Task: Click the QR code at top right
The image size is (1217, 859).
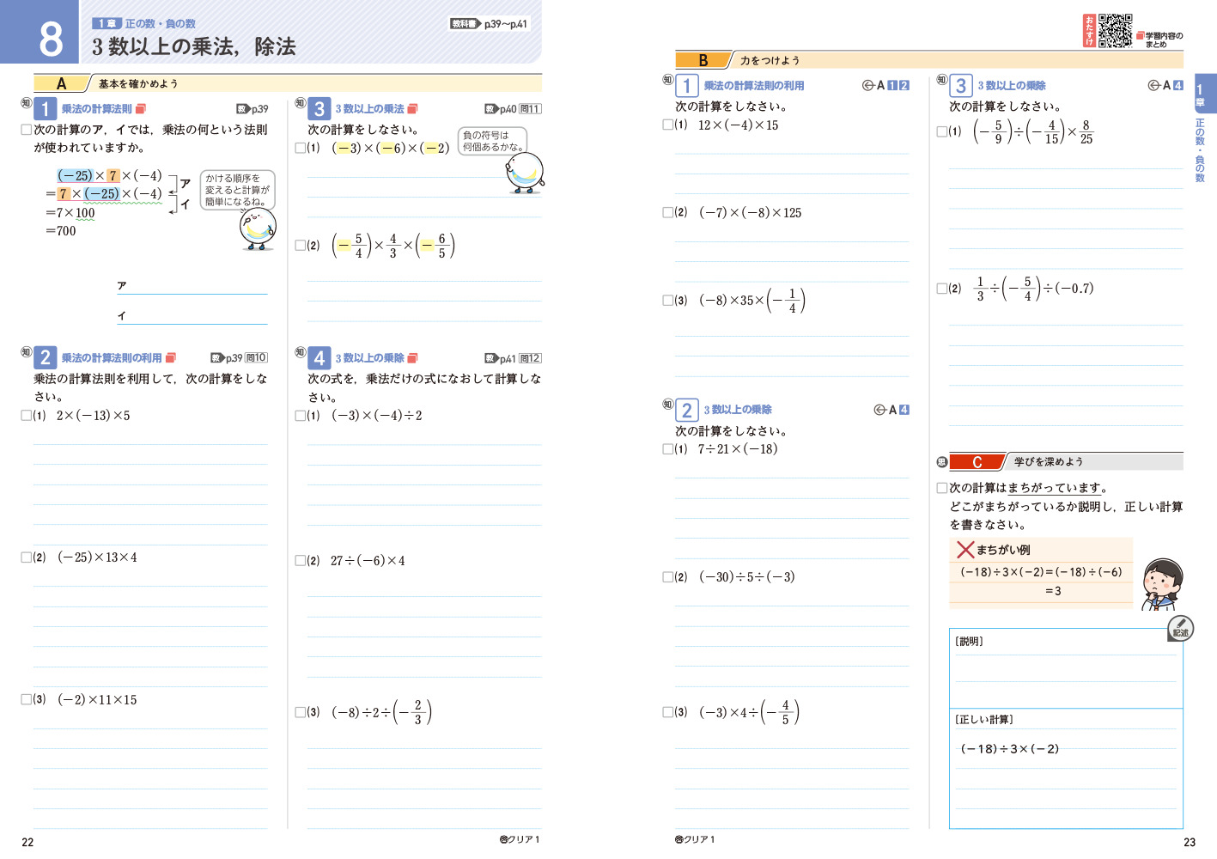Action: (1115, 31)
